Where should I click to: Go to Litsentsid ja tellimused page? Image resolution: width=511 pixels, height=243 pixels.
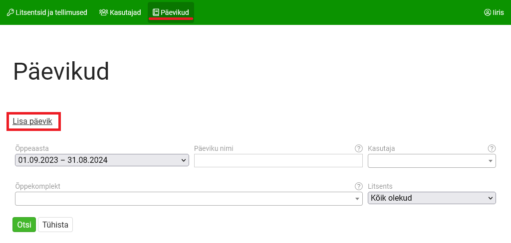[51, 12]
